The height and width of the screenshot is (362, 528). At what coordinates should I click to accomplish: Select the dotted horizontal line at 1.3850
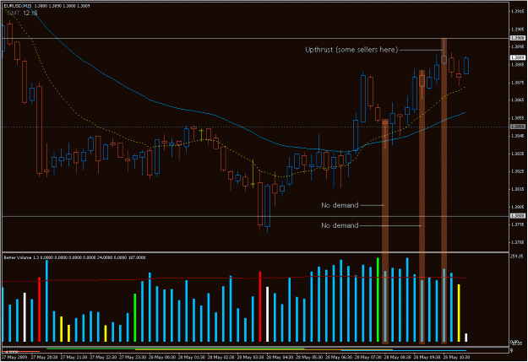[255, 127]
